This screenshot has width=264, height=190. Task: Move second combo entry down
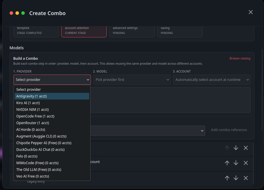236,163
